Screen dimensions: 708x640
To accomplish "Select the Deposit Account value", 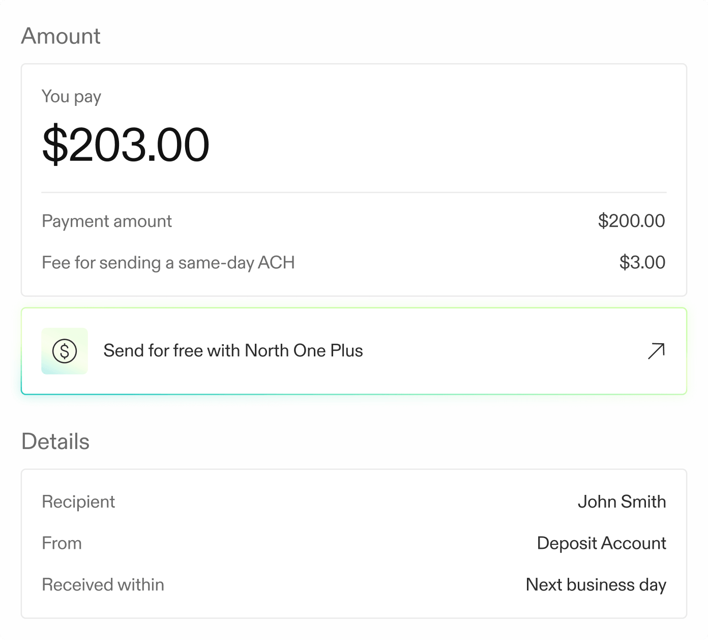I will point(601,543).
